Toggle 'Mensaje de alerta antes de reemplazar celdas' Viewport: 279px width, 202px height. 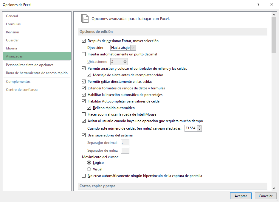click(x=89, y=75)
